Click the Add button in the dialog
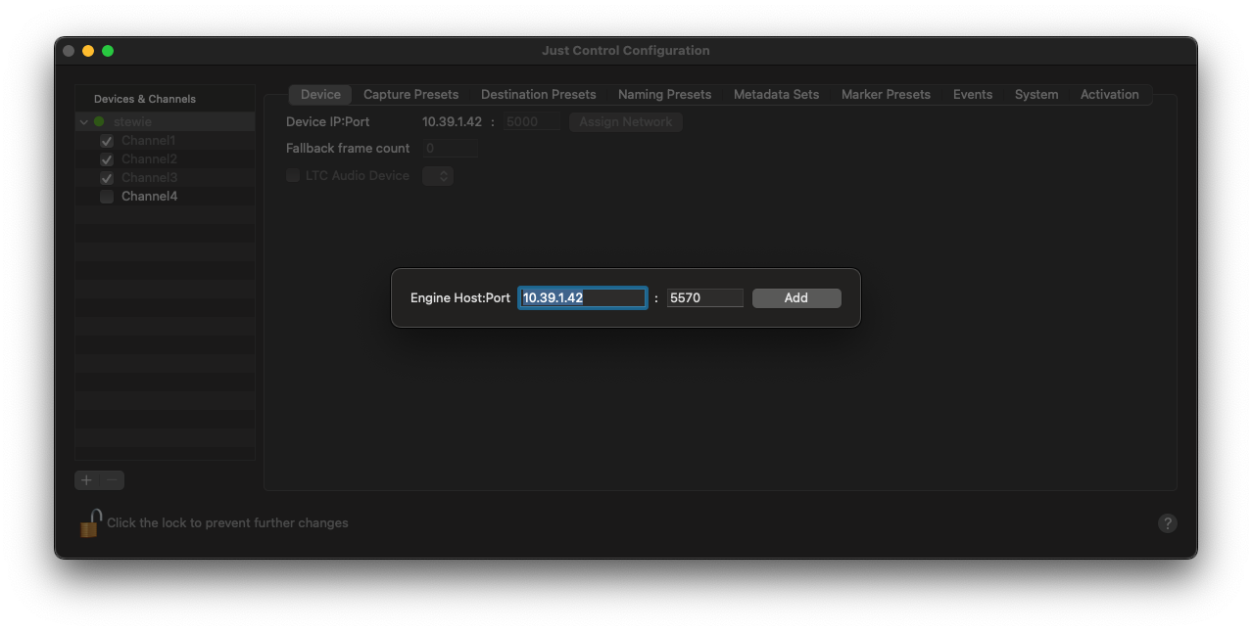 (x=796, y=298)
